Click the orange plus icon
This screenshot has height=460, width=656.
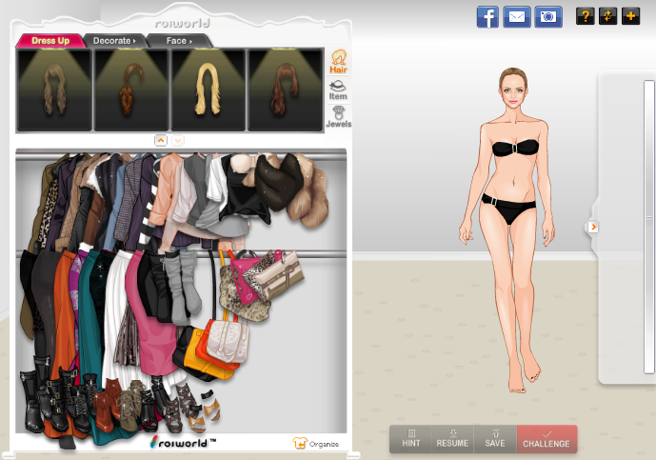coord(630,16)
